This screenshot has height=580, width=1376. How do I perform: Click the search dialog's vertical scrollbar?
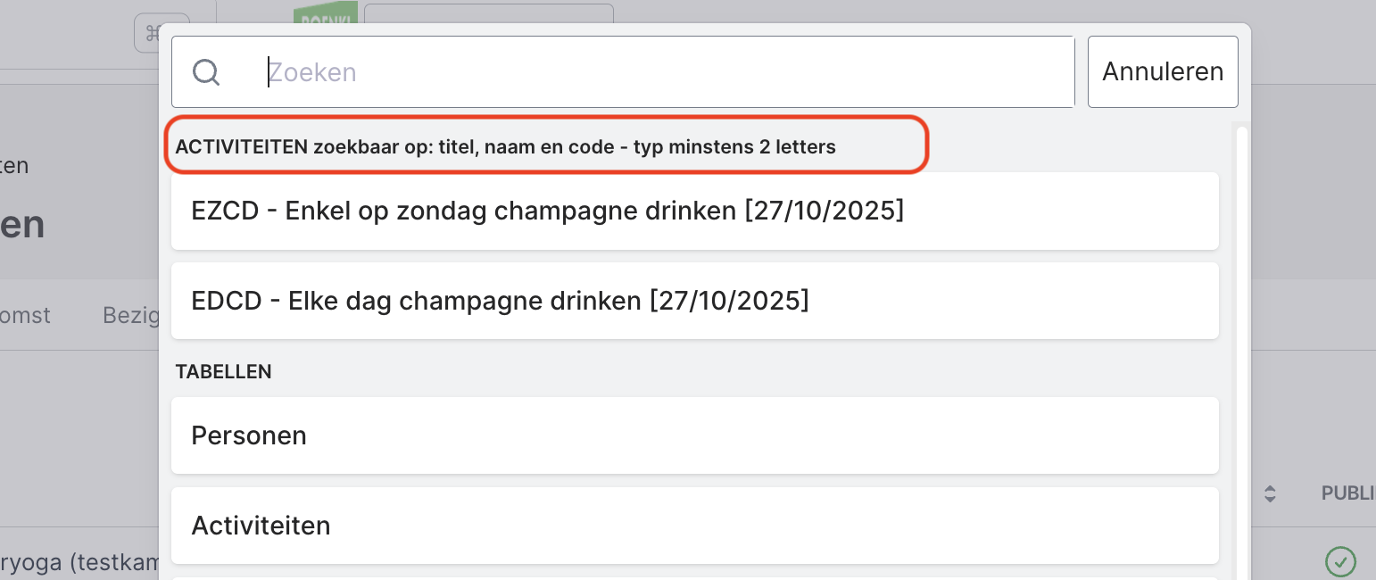pyautogui.click(x=1241, y=357)
